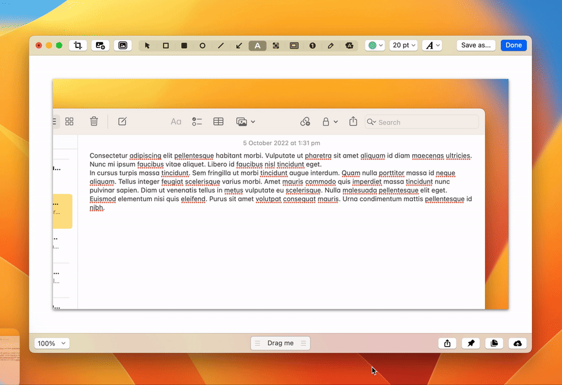Click the add image icon beside Crop

click(x=100, y=45)
